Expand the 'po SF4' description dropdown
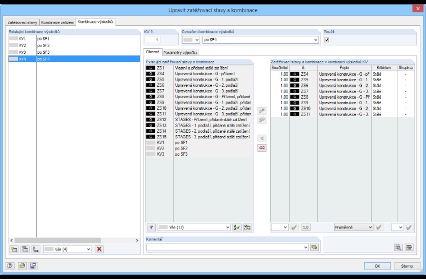This screenshot has width=426, height=279. click(x=316, y=40)
